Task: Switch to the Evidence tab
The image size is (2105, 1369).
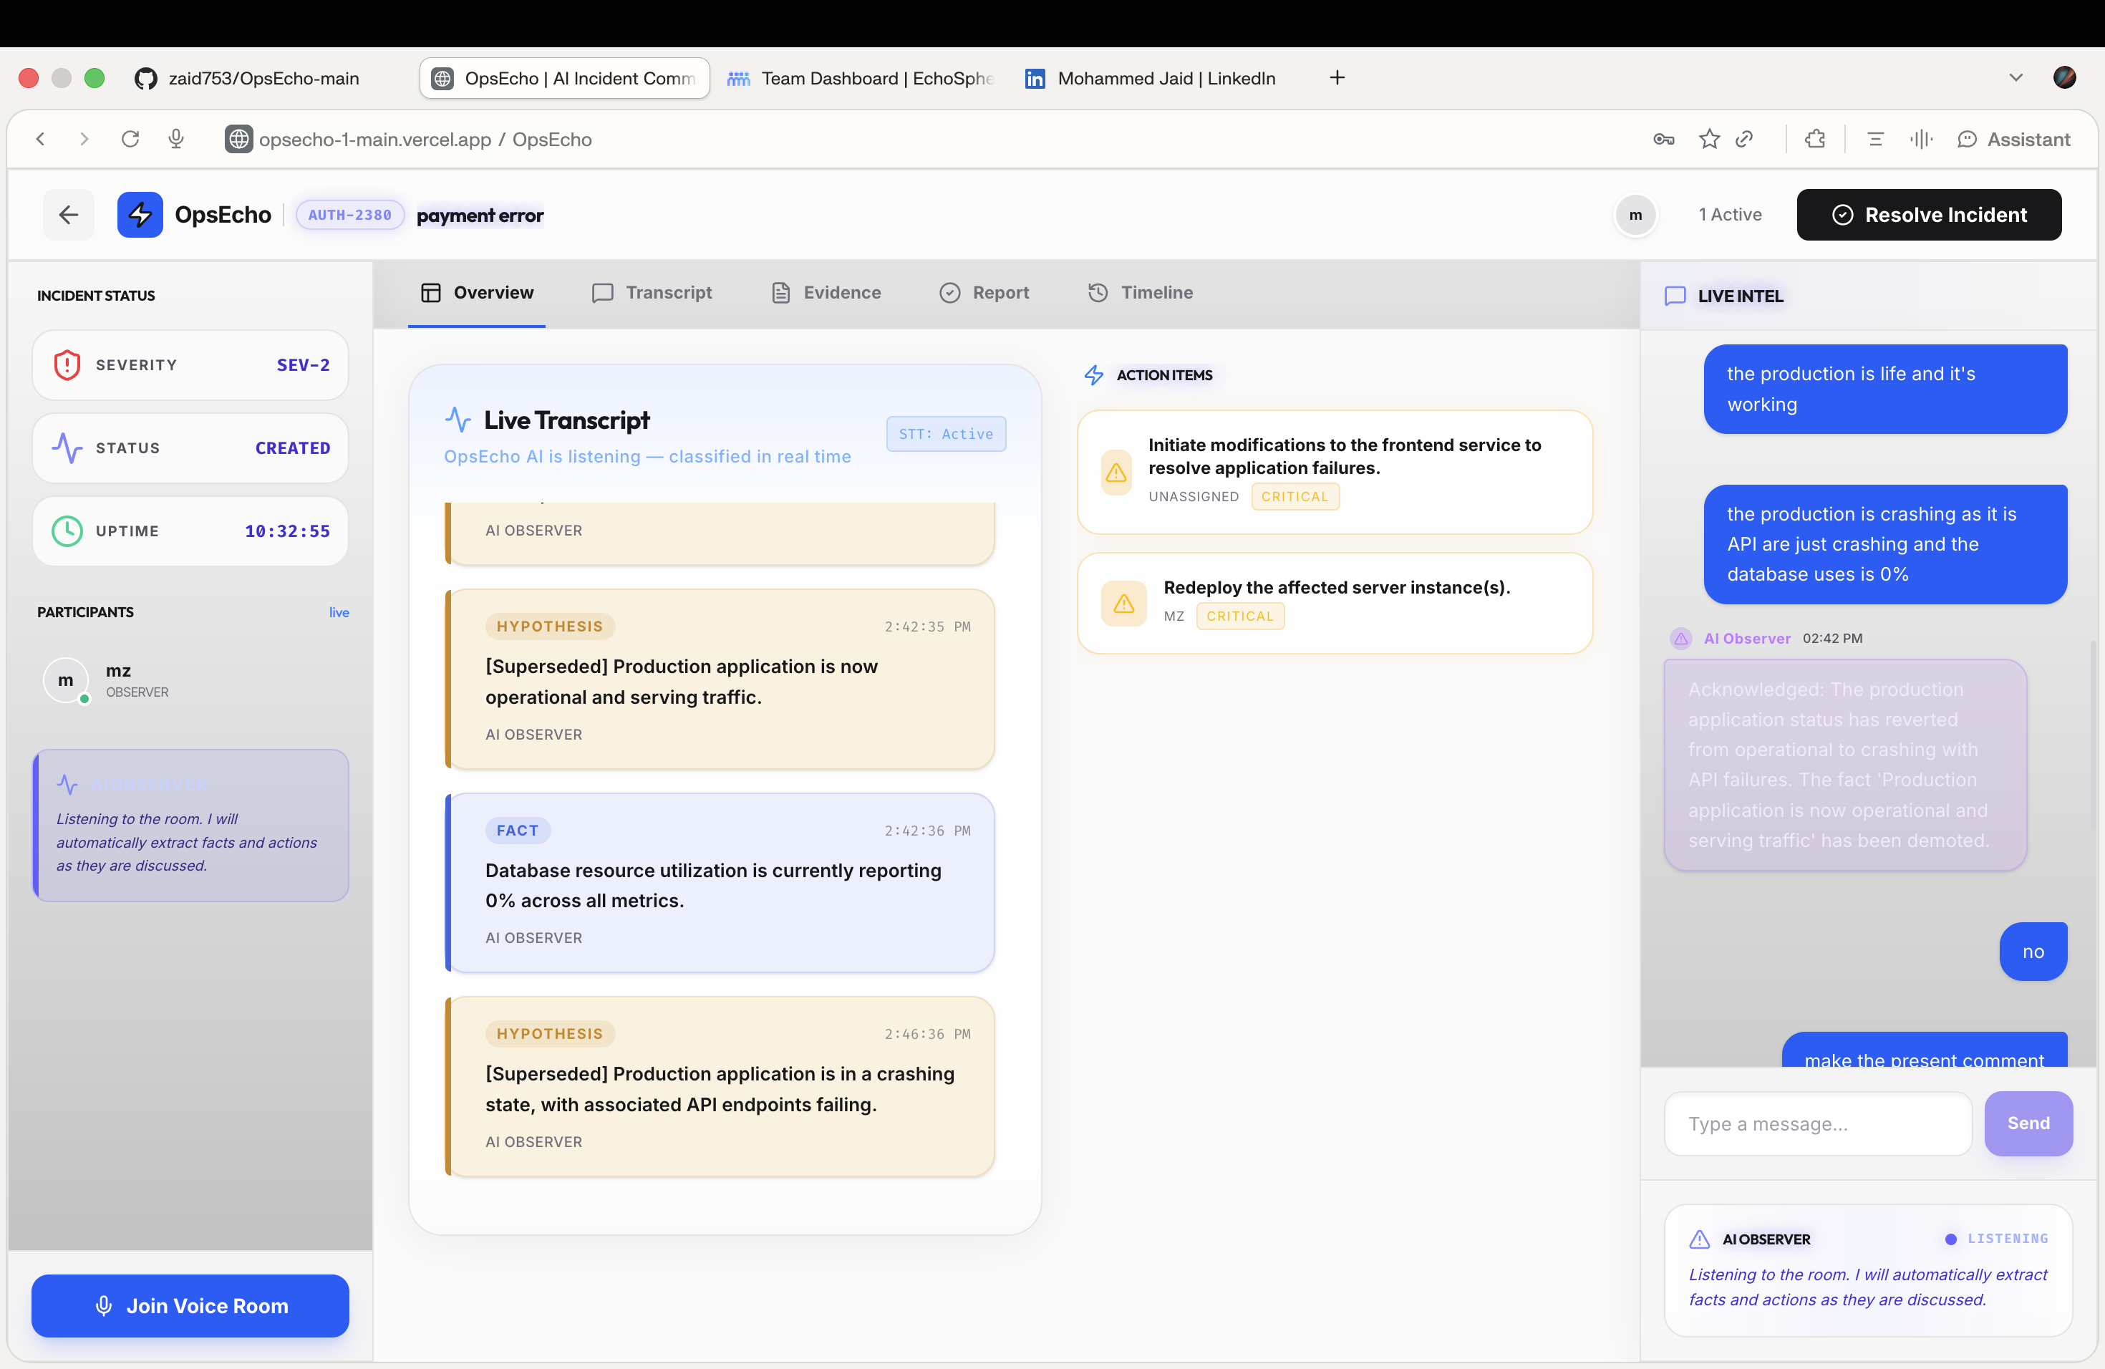Action: (x=826, y=293)
